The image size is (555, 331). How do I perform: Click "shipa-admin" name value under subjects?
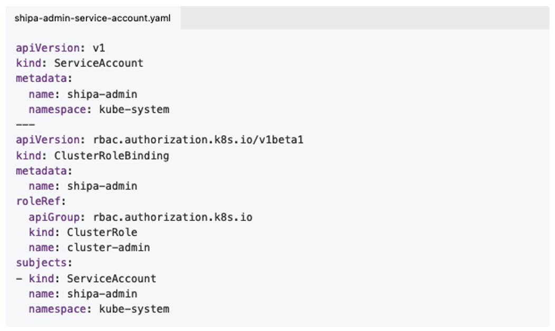(102, 294)
